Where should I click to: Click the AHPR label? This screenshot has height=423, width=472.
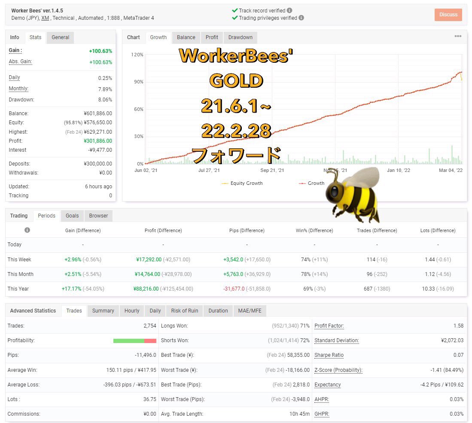[322, 399]
